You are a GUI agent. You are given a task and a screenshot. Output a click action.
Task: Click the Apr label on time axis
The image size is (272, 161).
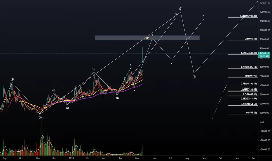[x=121, y=158]
